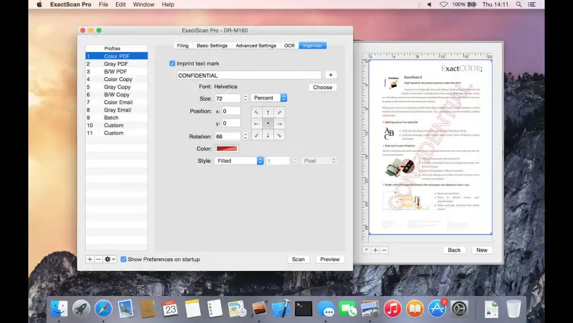Screen dimensions: 573x323
Task: Open the Percent size unit dropdown
Action: pos(269,98)
